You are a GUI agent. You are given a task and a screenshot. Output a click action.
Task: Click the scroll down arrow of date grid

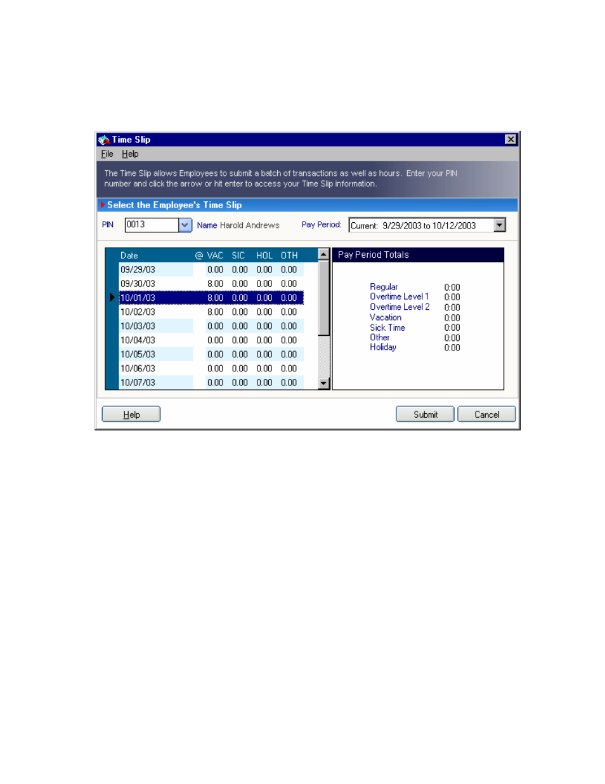pyautogui.click(x=324, y=383)
